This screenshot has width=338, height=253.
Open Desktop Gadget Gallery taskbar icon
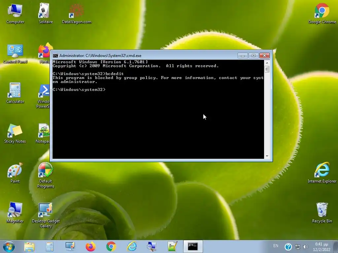pyautogui.click(x=70, y=246)
